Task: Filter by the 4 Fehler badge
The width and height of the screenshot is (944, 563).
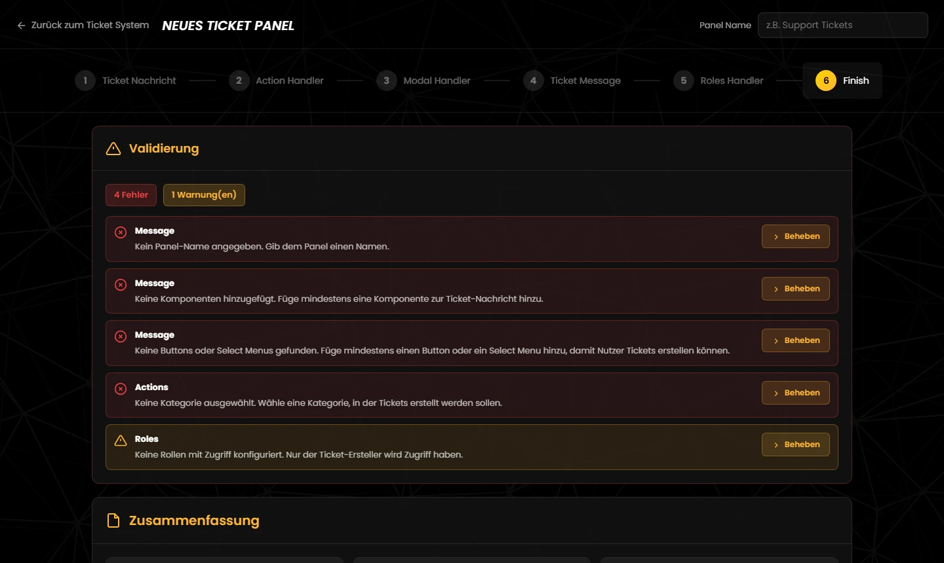Action: [131, 195]
